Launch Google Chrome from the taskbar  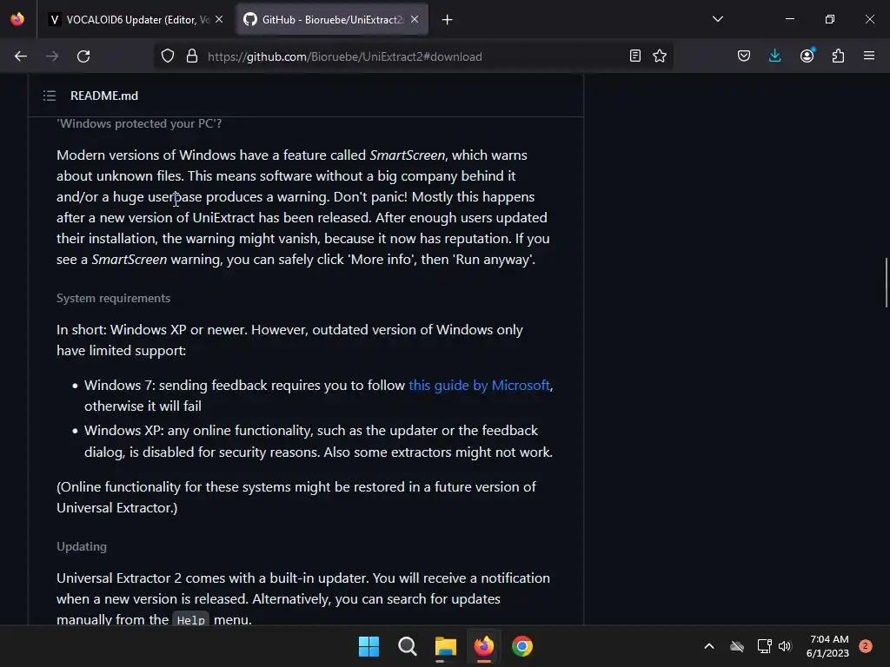point(522,646)
